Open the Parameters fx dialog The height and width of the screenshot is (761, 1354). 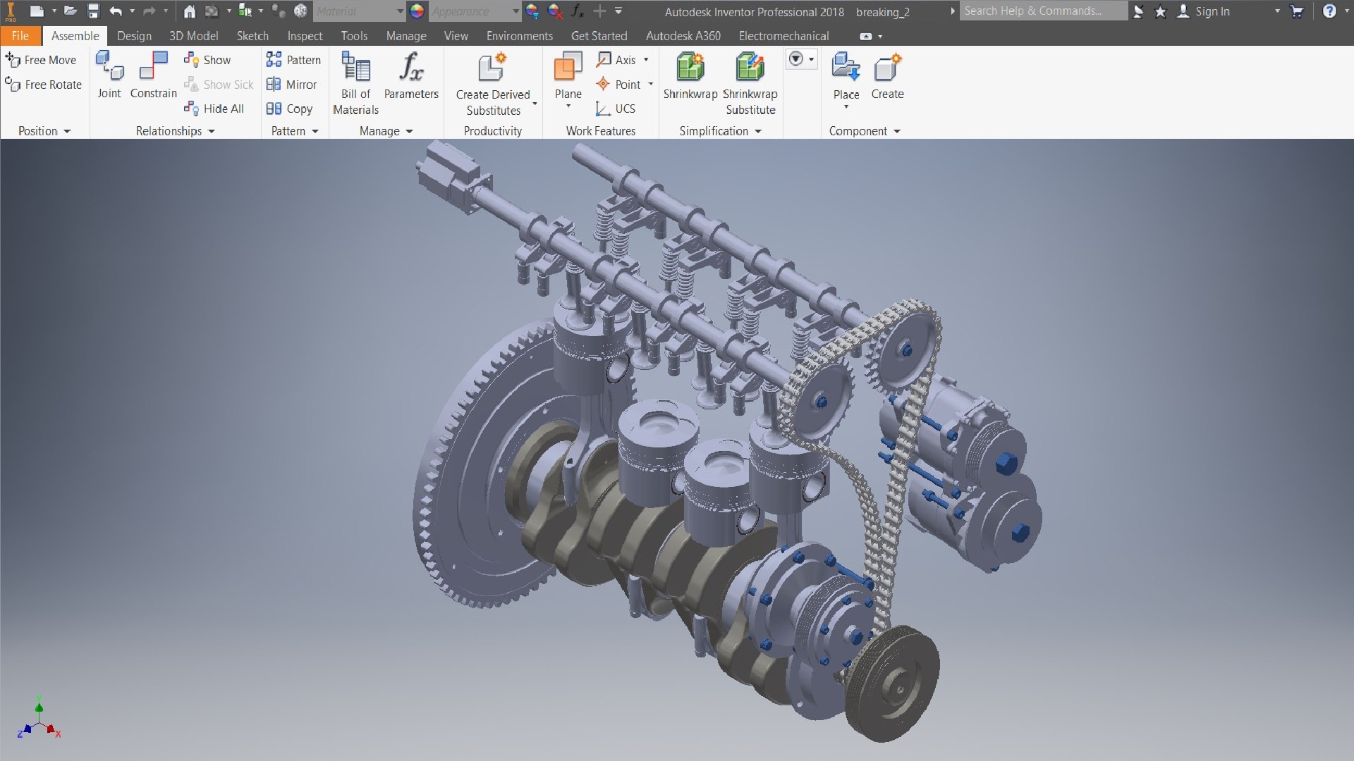[411, 75]
